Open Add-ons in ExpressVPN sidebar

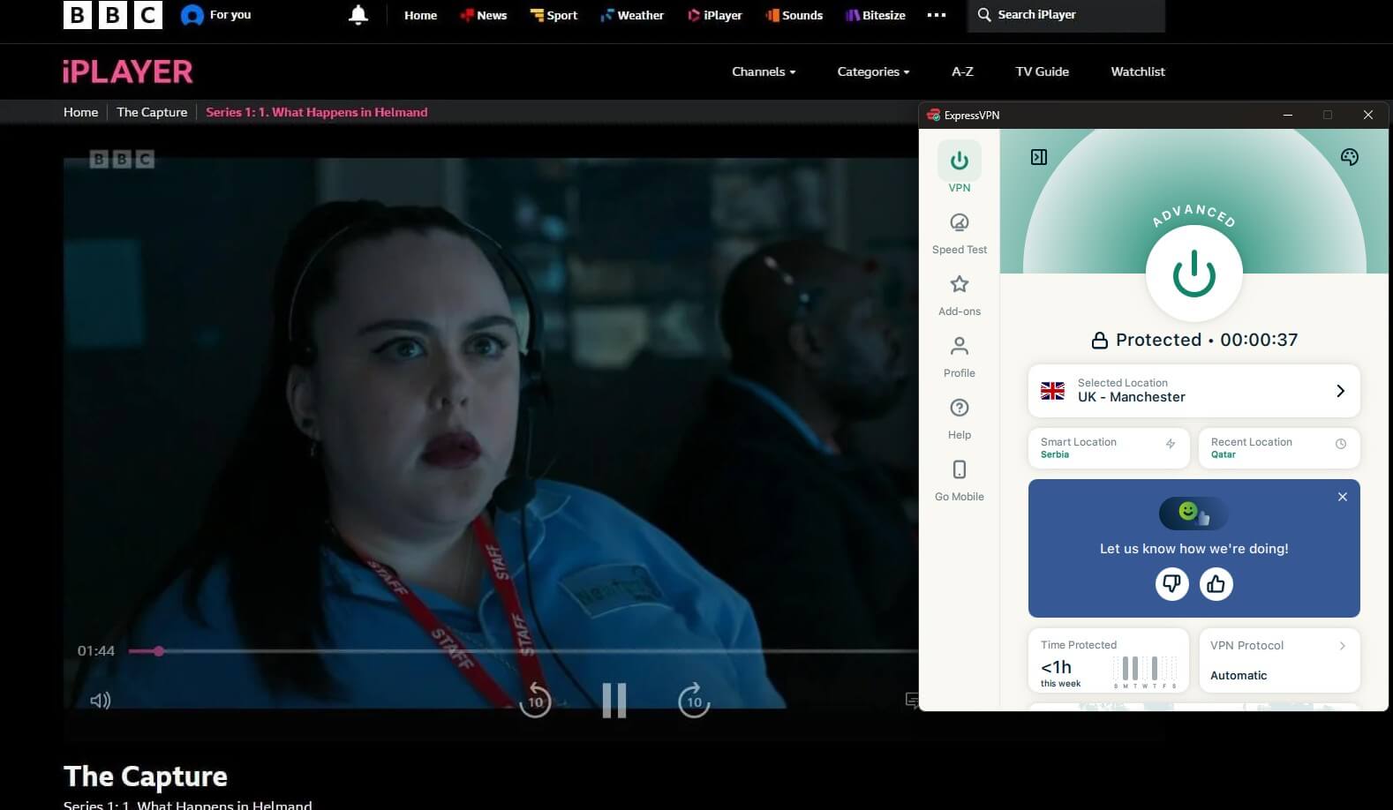[960, 296]
